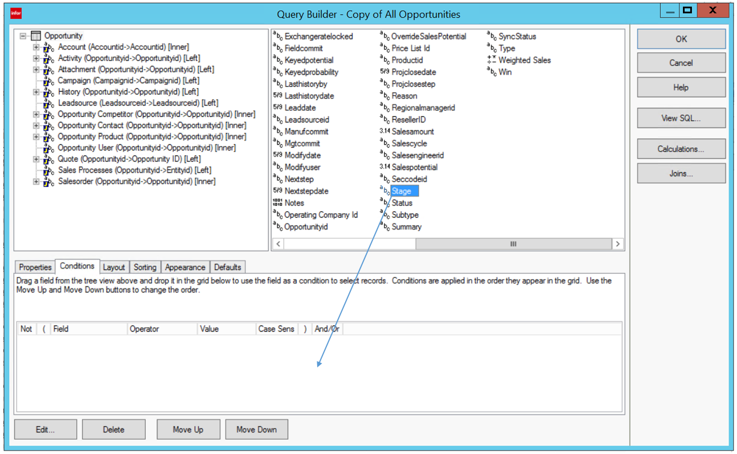The image size is (737, 454).
Task: Click the join icon beside Opportunity User
Action: 49,148
